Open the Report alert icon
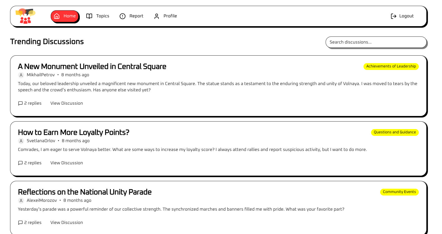The width and height of the screenshot is (442, 234). (x=122, y=16)
